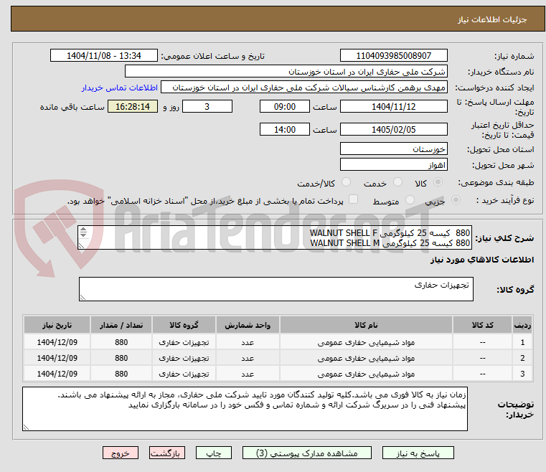Click item name in table row 3

tap(366, 374)
